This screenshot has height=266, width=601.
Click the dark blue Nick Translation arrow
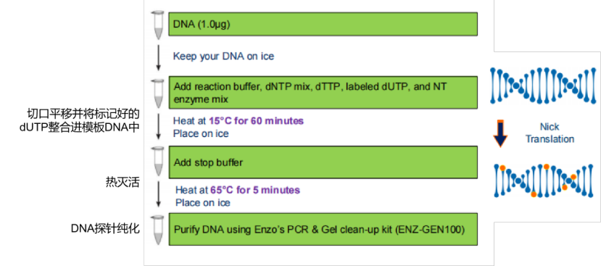[500, 134]
